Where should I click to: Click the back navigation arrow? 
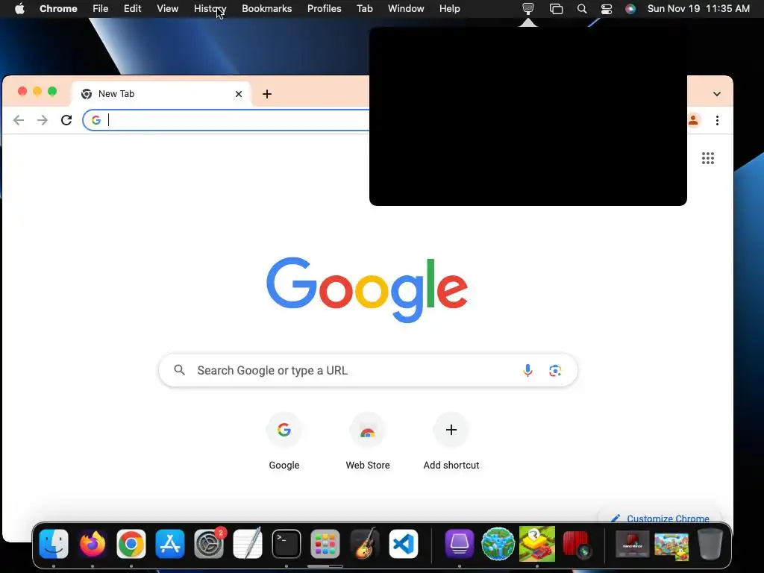click(x=19, y=120)
